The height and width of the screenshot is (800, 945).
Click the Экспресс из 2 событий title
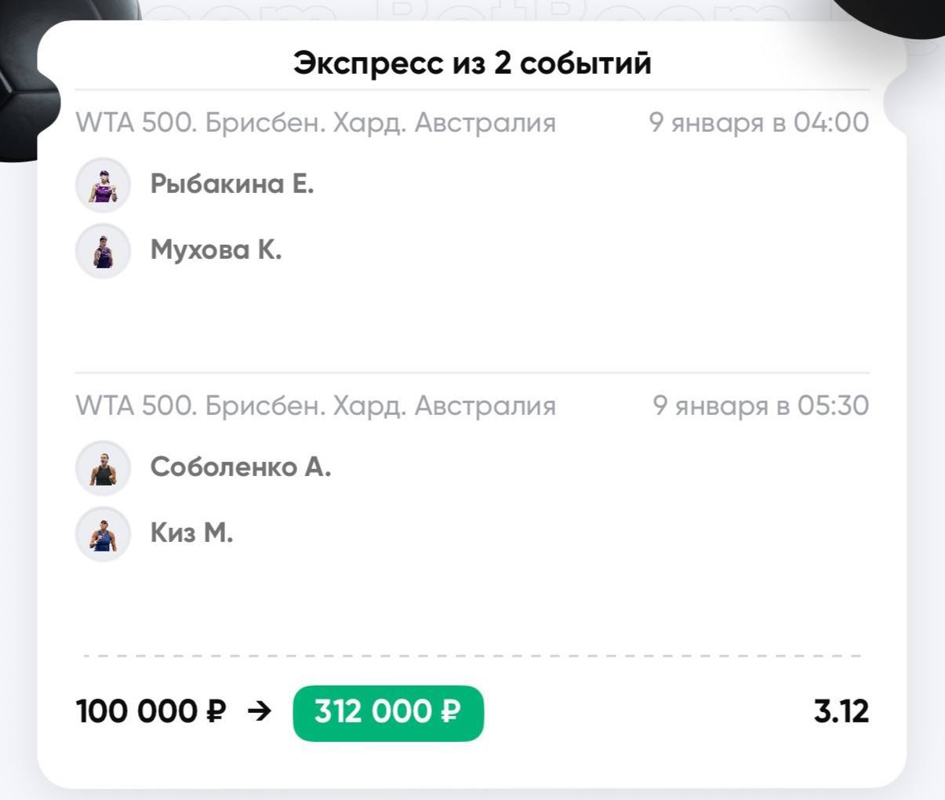[472, 63]
